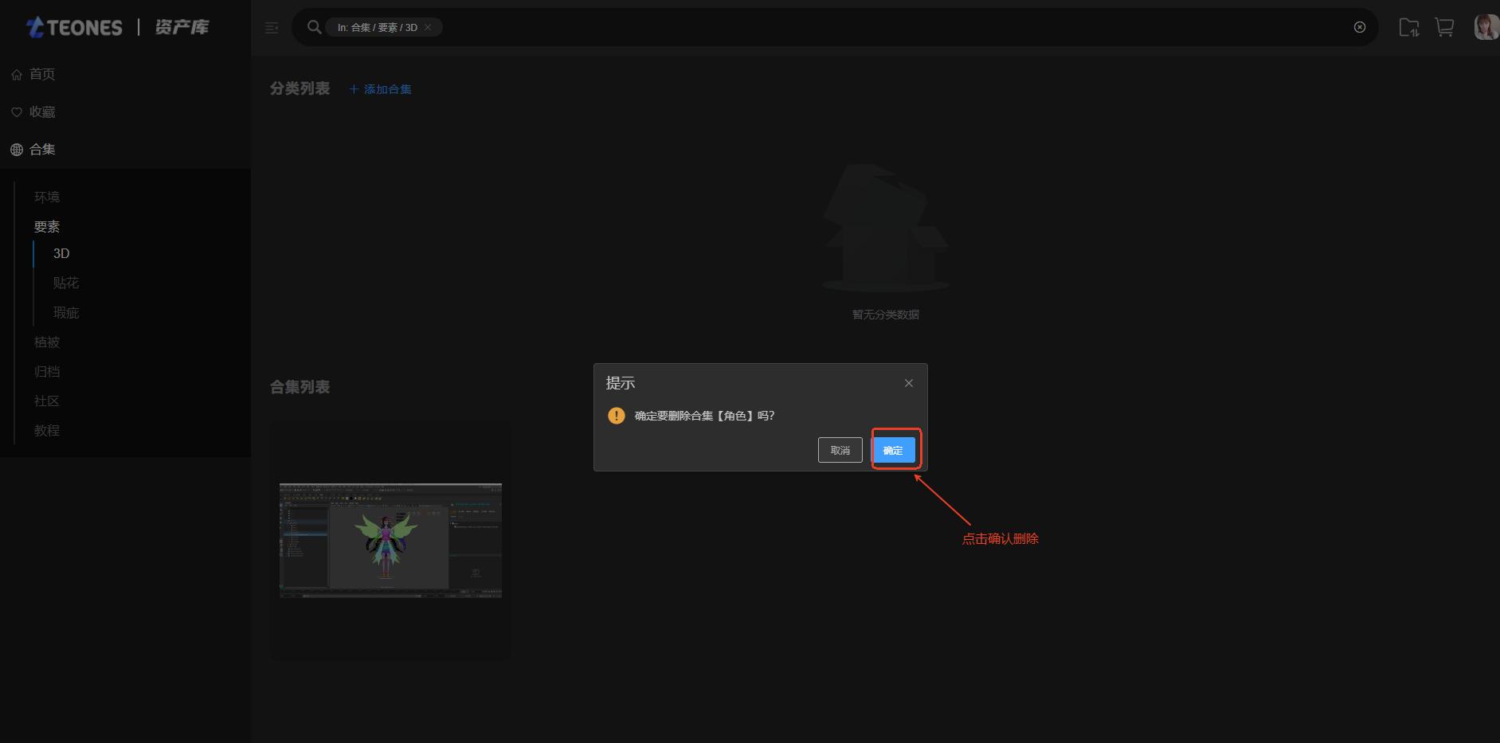The image size is (1500, 743).
Task: Click the 取消 cancel button
Action: pyautogui.click(x=840, y=450)
